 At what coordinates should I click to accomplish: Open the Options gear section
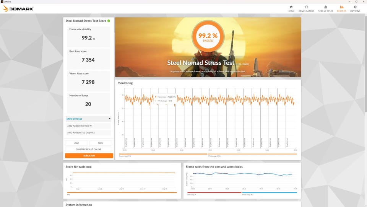click(x=355, y=9)
